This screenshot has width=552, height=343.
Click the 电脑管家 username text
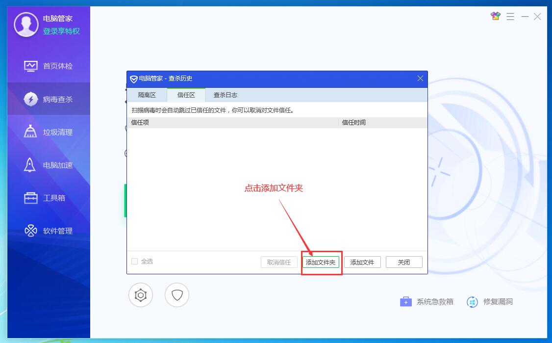pos(58,18)
